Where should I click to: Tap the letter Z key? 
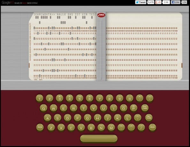click(x=51, y=127)
